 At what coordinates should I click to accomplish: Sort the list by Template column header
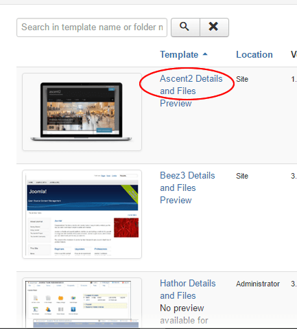[179, 54]
